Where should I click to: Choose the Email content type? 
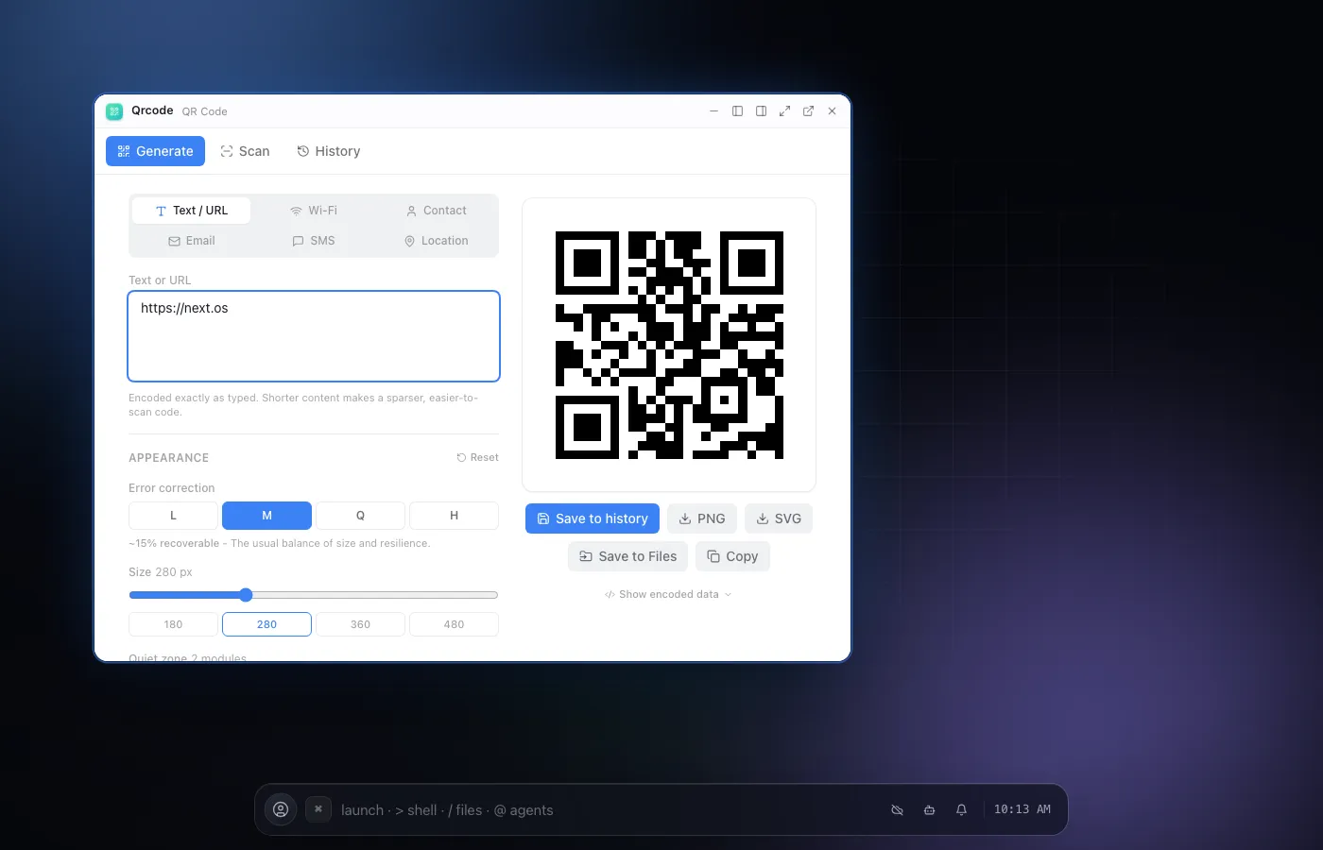[192, 241]
